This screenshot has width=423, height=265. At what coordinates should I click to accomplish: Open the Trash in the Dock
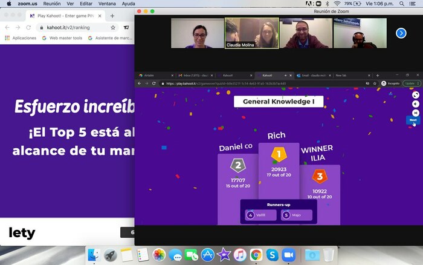pyautogui.click(x=329, y=255)
